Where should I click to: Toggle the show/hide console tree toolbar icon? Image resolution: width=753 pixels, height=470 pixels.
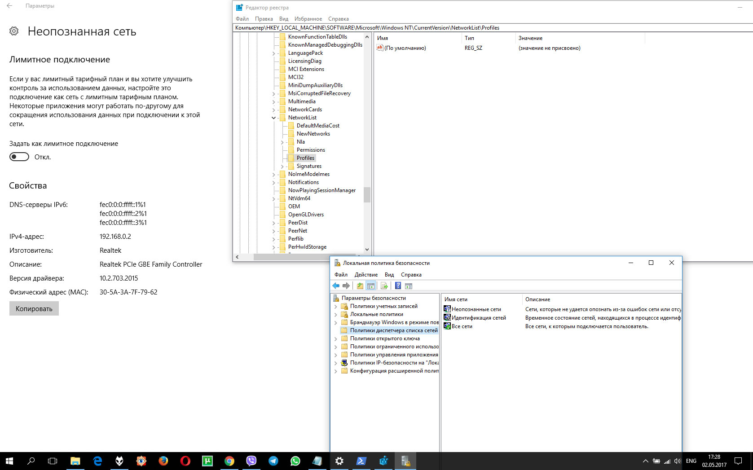(x=371, y=286)
